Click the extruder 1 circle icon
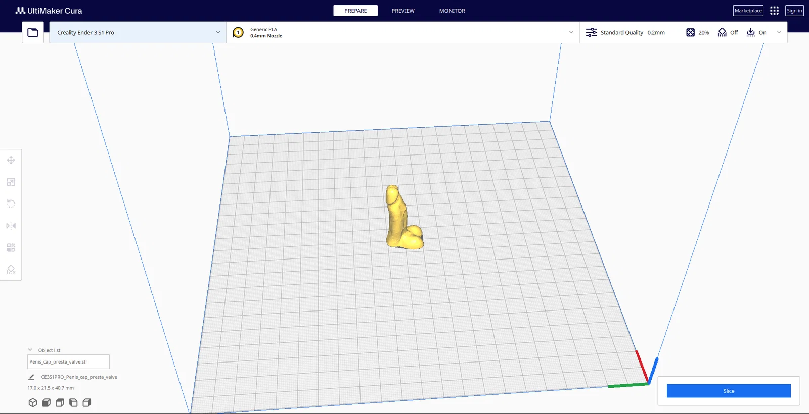The height and width of the screenshot is (414, 809). (x=238, y=33)
